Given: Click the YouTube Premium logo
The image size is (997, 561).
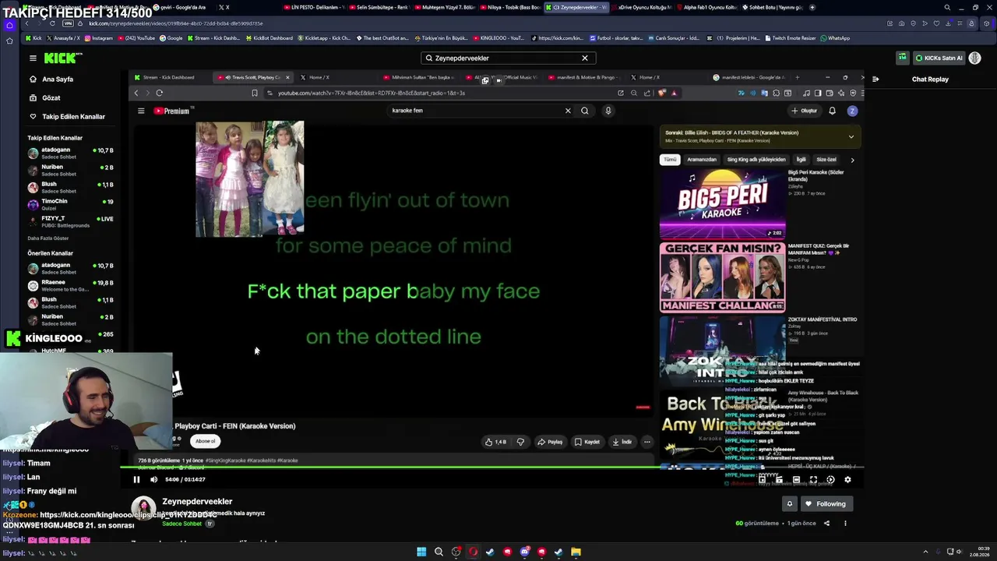Looking at the screenshot, I should pos(172,111).
